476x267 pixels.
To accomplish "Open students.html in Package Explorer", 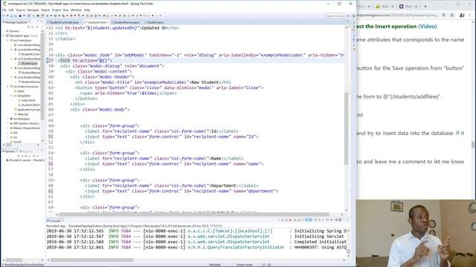I will tap(30, 105).
